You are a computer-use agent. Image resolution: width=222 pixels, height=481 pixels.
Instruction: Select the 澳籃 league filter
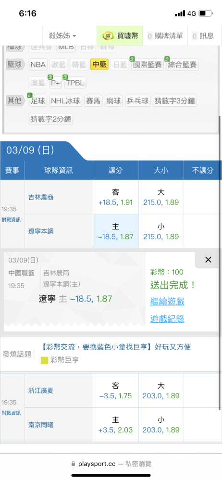(38, 83)
